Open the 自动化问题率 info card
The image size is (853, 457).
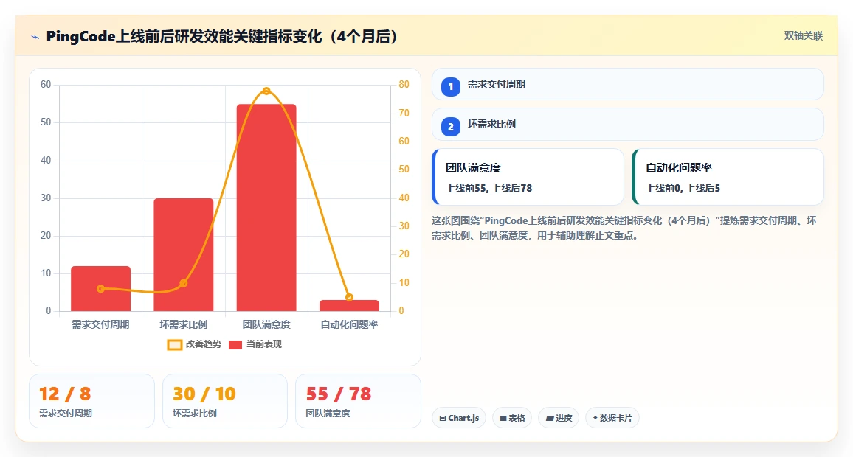coord(728,177)
